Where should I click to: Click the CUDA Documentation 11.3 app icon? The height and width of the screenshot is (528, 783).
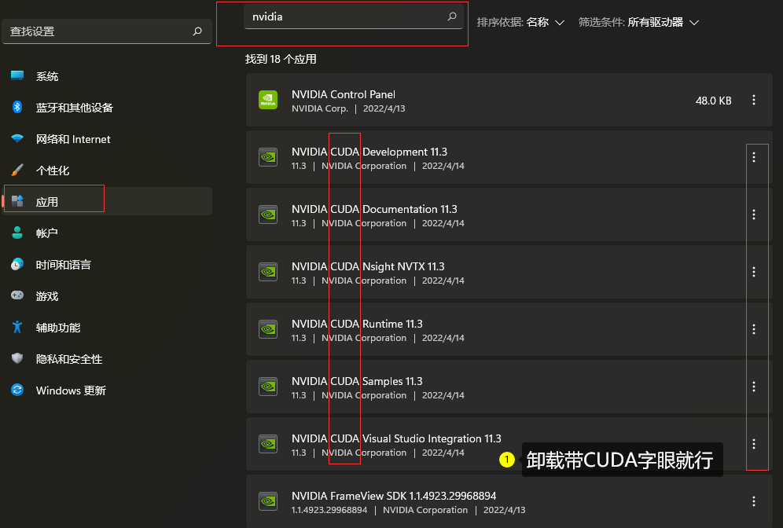click(x=268, y=214)
